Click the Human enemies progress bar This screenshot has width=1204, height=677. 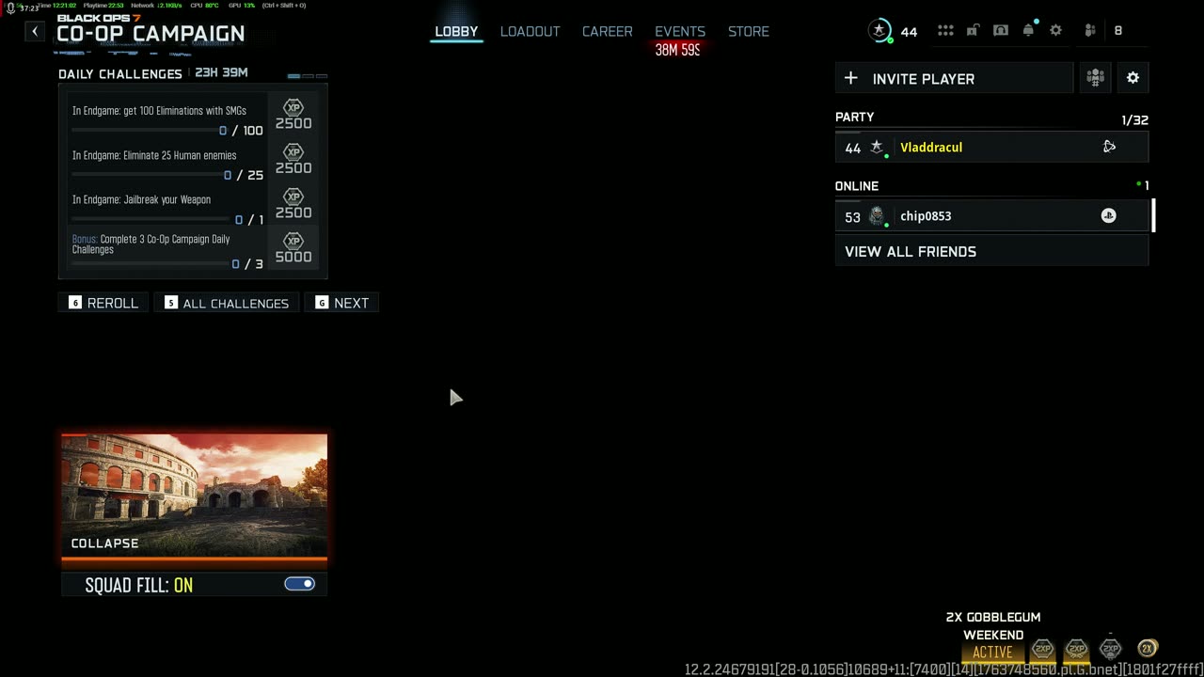pyautogui.click(x=146, y=175)
